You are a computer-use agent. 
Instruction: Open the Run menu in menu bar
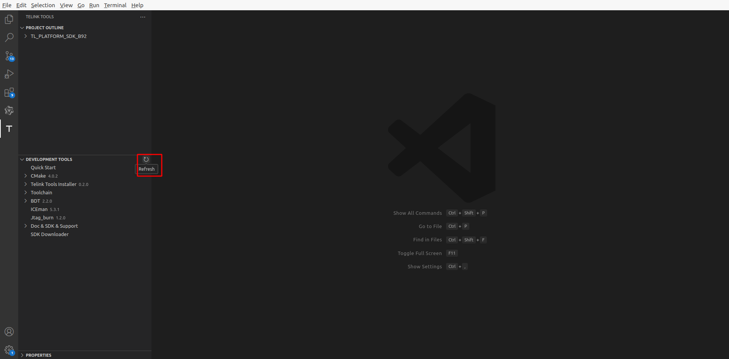[94, 5]
